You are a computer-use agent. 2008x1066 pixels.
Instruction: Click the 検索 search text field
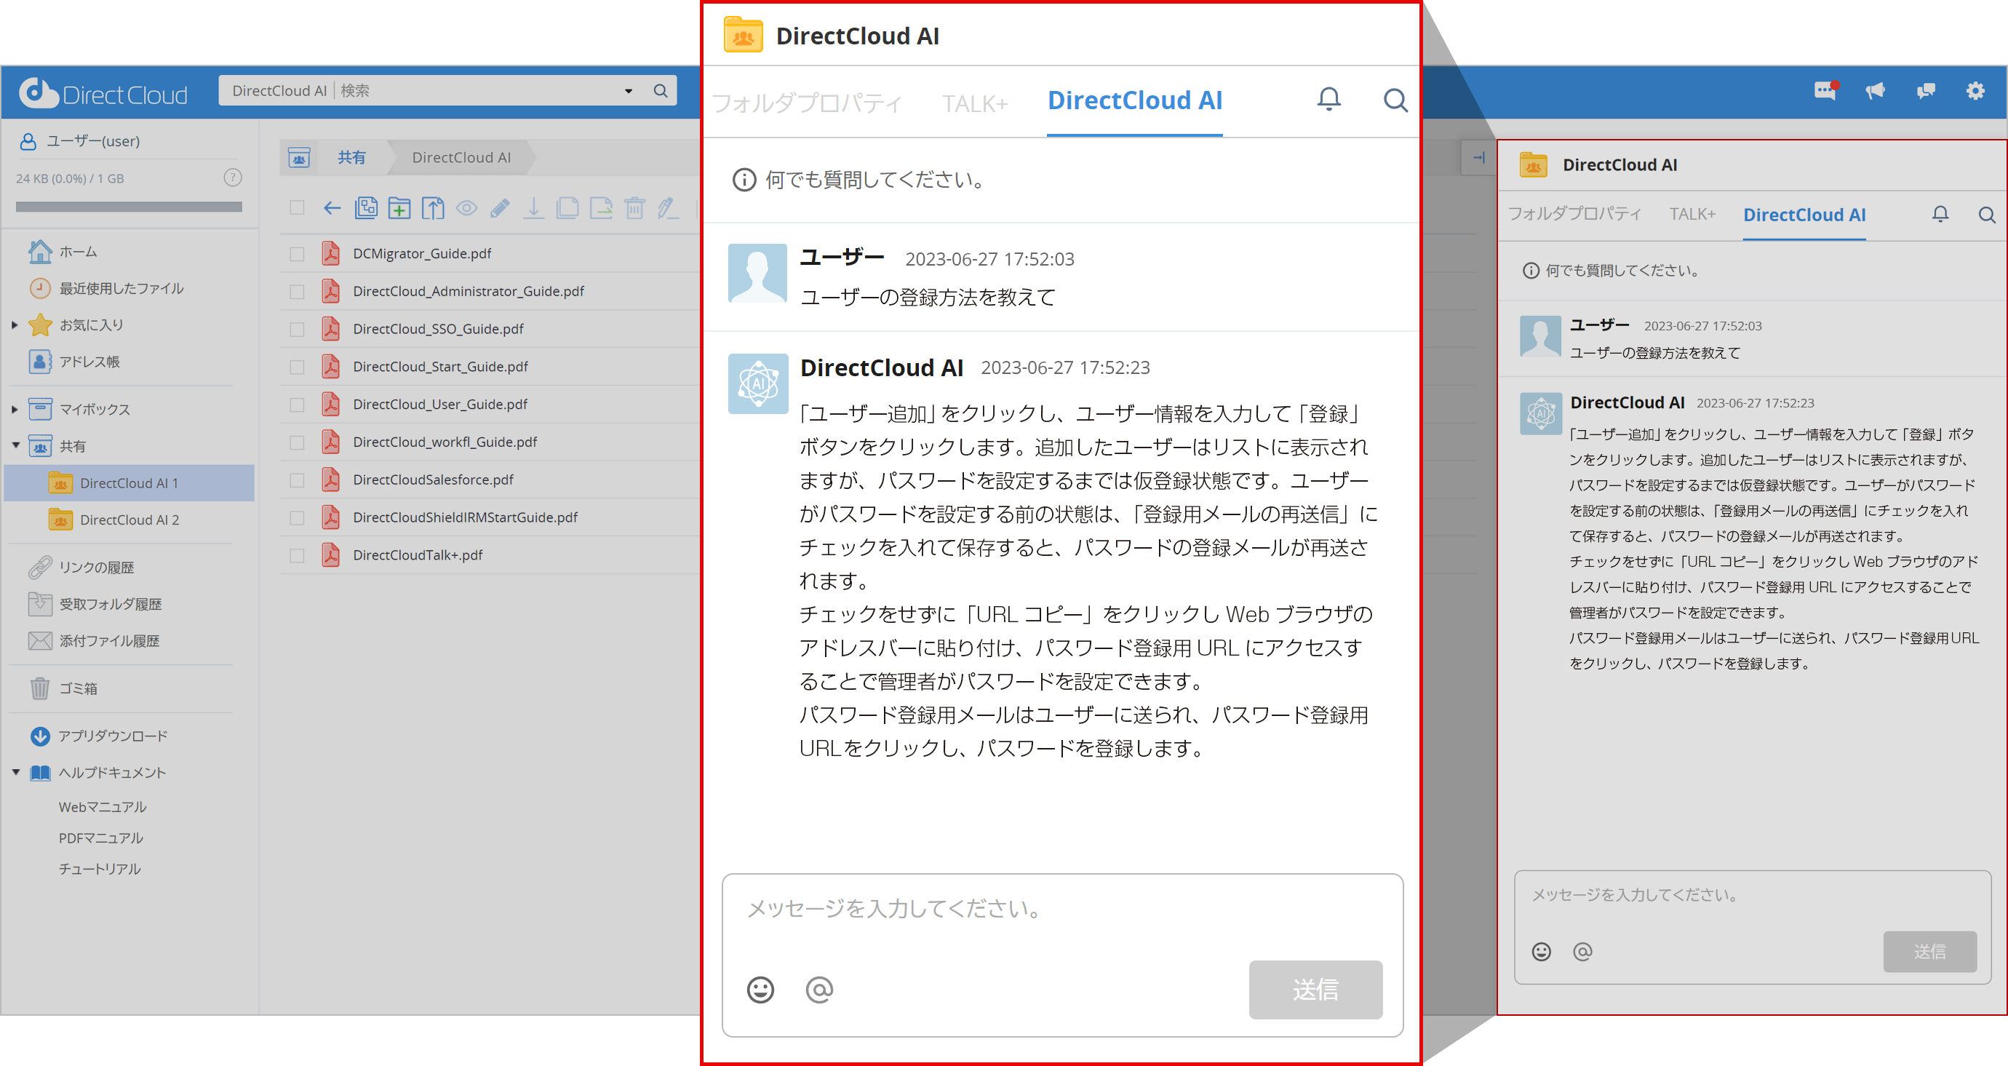click(476, 91)
